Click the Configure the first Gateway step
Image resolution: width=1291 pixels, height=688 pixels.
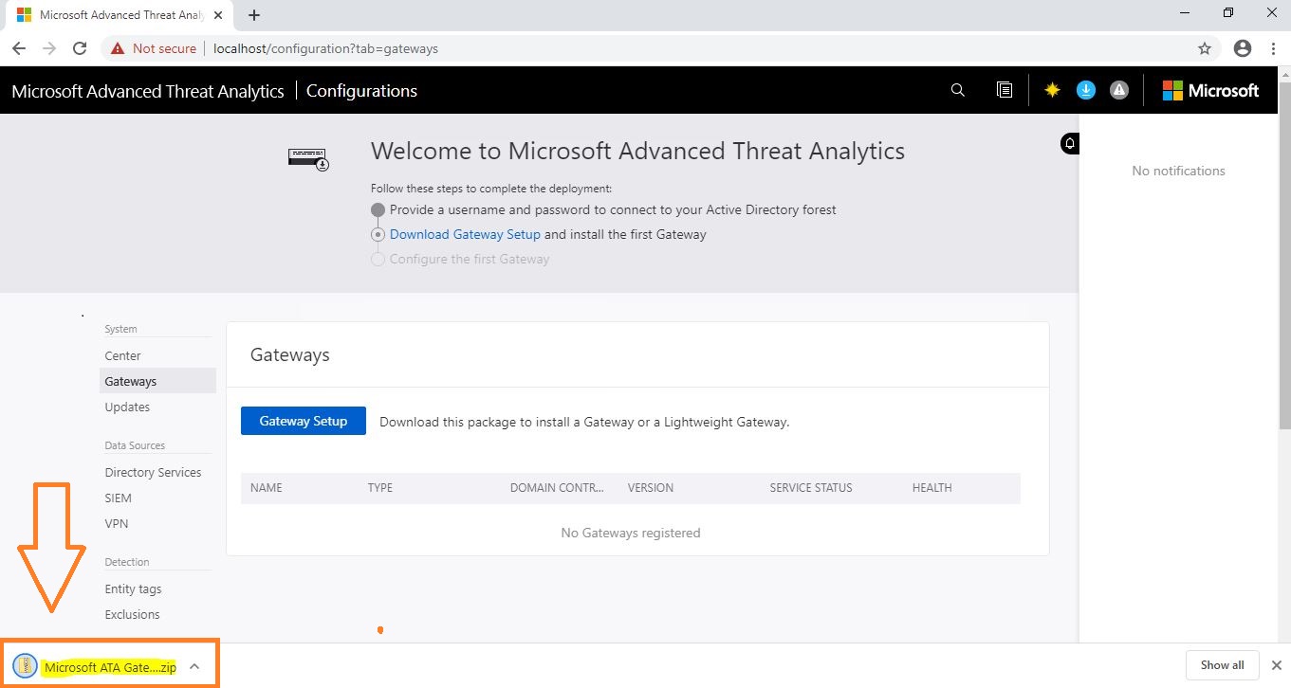pyautogui.click(x=470, y=259)
